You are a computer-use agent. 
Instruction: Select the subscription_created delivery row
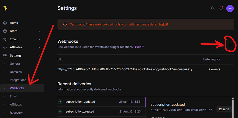click(x=101, y=111)
